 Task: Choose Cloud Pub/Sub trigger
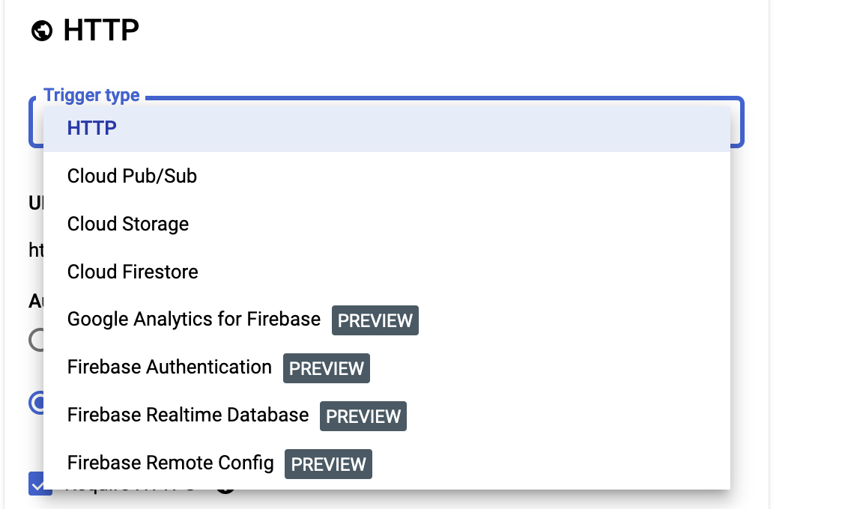coord(387,176)
